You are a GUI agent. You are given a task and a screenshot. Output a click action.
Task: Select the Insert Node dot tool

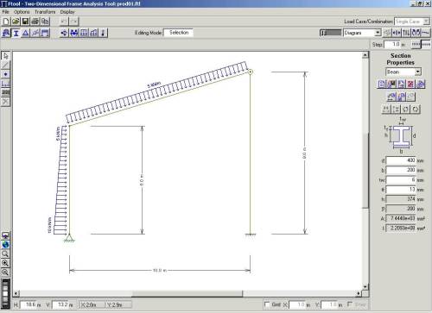click(x=5, y=74)
